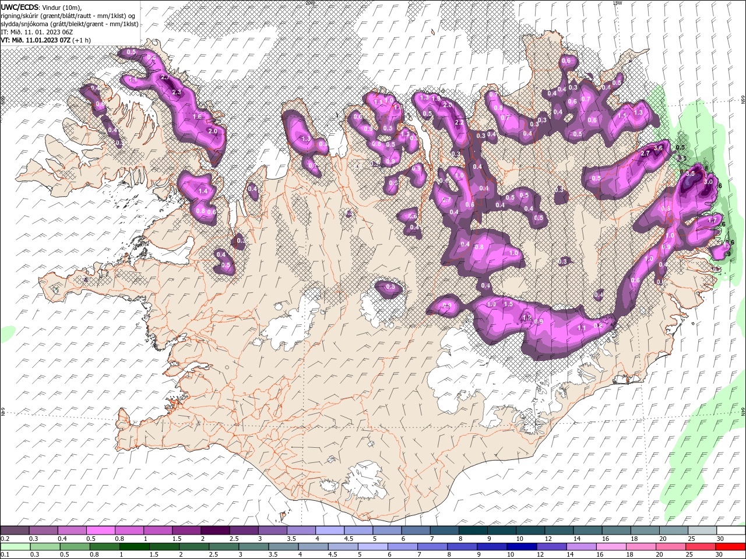Choose the bright red rain swatch at 30
This screenshot has width=746, height=559.
point(731,547)
